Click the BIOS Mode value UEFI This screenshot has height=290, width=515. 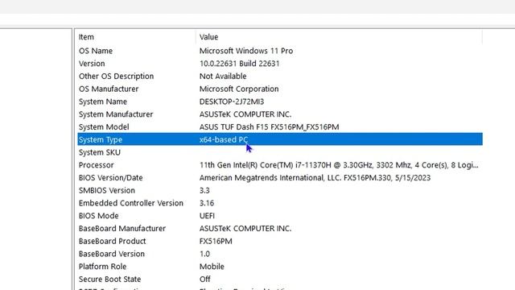point(207,216)
